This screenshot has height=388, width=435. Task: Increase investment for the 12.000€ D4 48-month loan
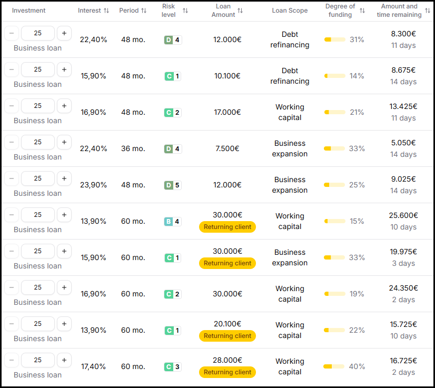pos(64,33)
